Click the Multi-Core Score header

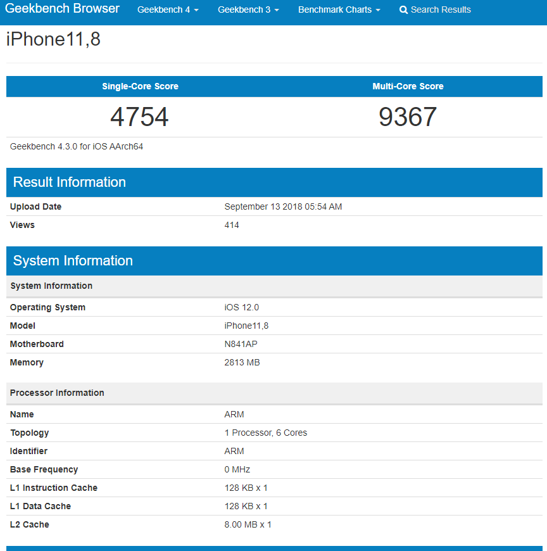point(408,86)
